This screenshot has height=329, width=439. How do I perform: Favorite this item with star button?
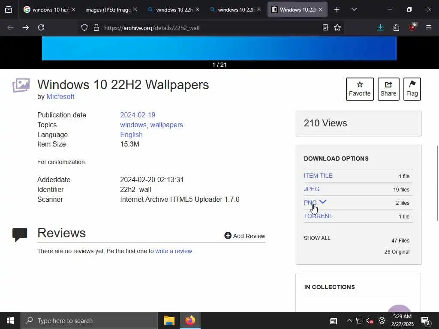pos(360,89)
